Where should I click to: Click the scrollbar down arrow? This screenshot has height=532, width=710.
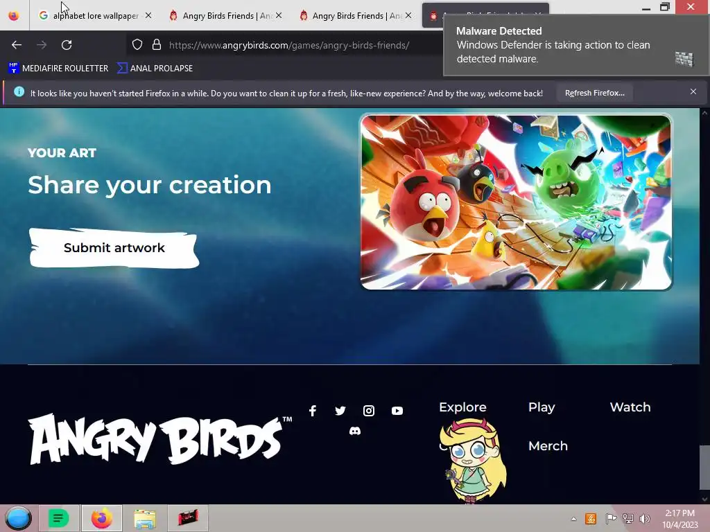click(x=704, y=499)
